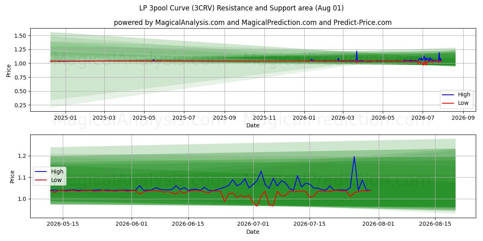
Task: Click the 2026-07-01 tick label on the bottom chart
Action: tap(253, 224)
